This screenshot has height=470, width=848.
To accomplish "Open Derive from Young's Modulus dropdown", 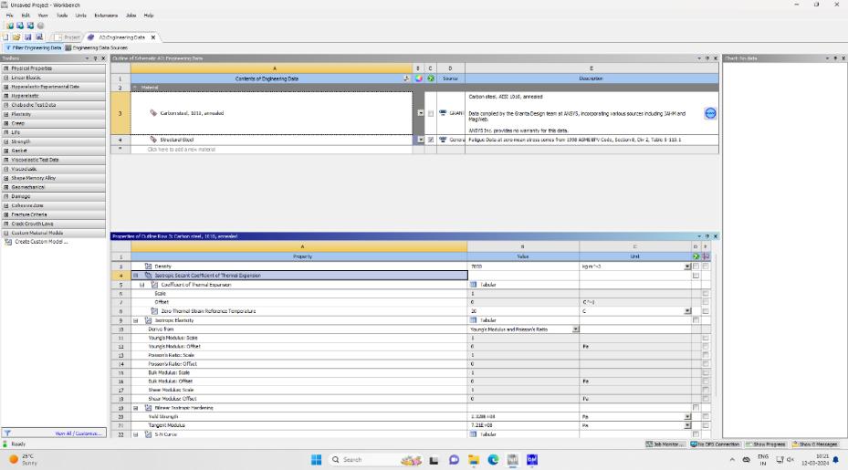I will 575,329.
